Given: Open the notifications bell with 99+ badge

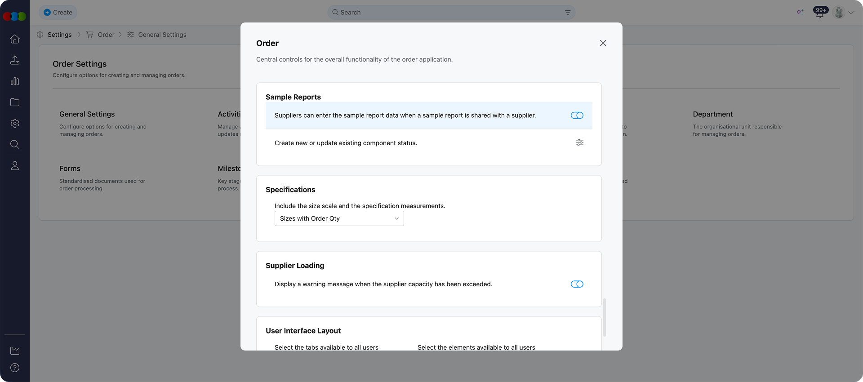Looking at the screenshot, I should tap(820, 12).
